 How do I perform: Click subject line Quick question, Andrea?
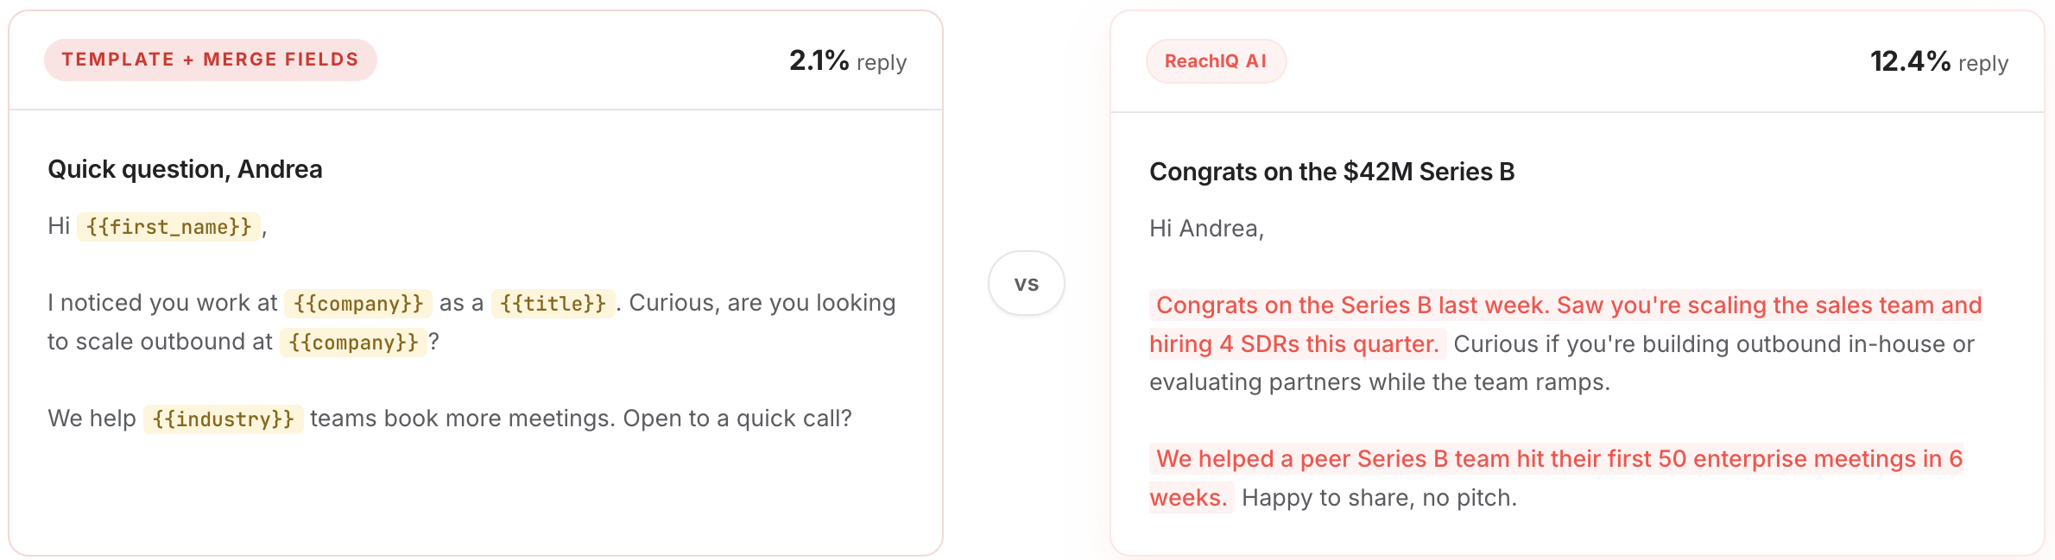point(185,169)
